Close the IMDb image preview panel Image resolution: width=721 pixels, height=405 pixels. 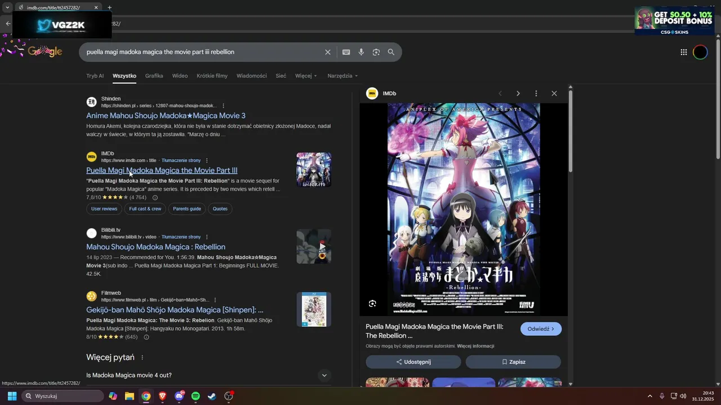(554, 93)
